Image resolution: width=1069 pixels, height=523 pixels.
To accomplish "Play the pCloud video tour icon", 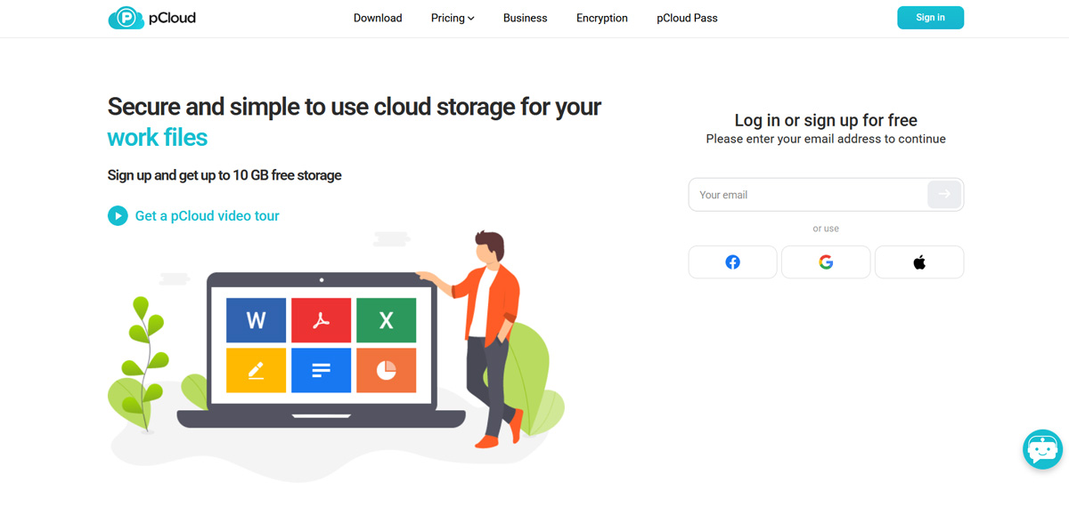I will (118, 215).
